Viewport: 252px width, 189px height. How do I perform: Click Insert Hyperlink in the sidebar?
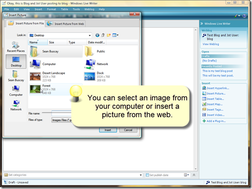coord(215,88)
